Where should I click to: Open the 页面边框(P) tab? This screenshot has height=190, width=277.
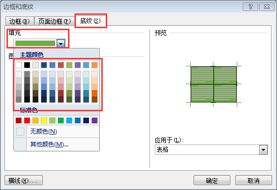[55, 21]
